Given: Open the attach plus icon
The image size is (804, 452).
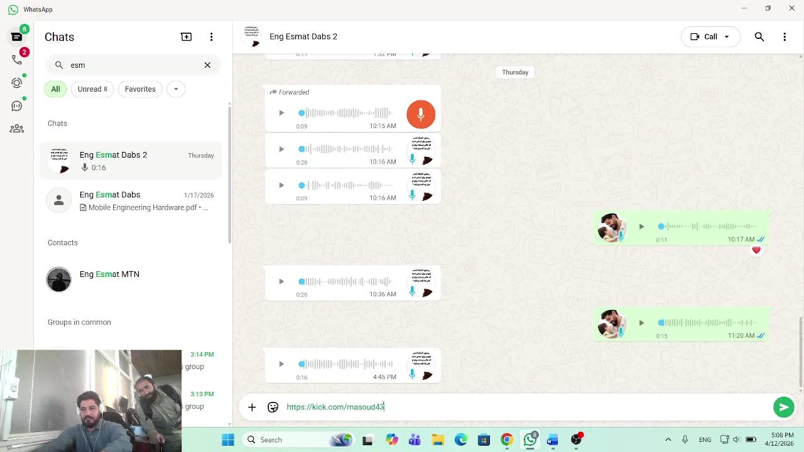Looking at the screenshot, I should coord(252,407).
